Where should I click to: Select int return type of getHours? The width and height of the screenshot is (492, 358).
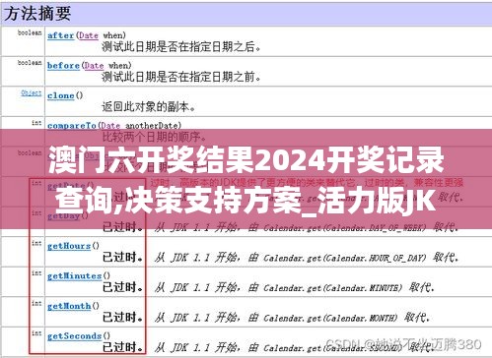click(x=36, y=243)
